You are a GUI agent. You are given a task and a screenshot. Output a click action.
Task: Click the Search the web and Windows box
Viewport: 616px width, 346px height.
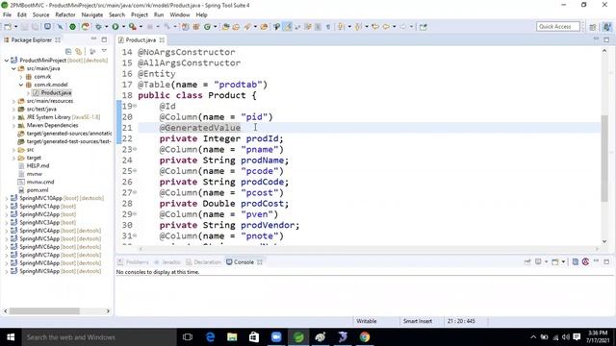click(99, 337)
